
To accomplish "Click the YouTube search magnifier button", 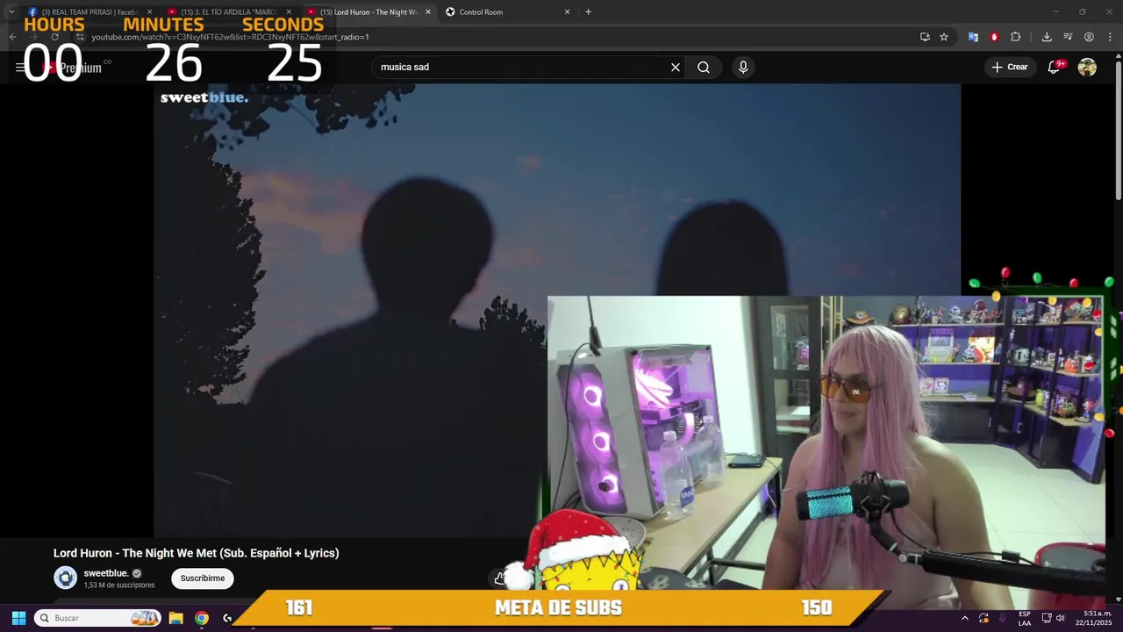I will [704, 67].
